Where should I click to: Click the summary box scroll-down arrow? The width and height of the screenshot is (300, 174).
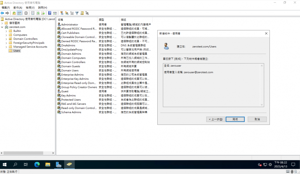click(x=262, y=105)
